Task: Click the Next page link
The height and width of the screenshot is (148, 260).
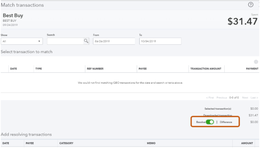Action: 245,98
